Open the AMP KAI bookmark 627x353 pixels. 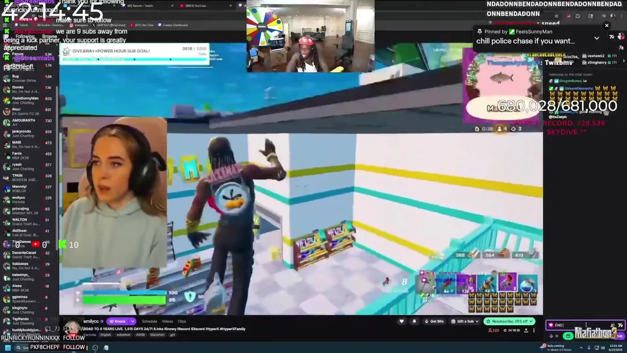click(110, 25)
